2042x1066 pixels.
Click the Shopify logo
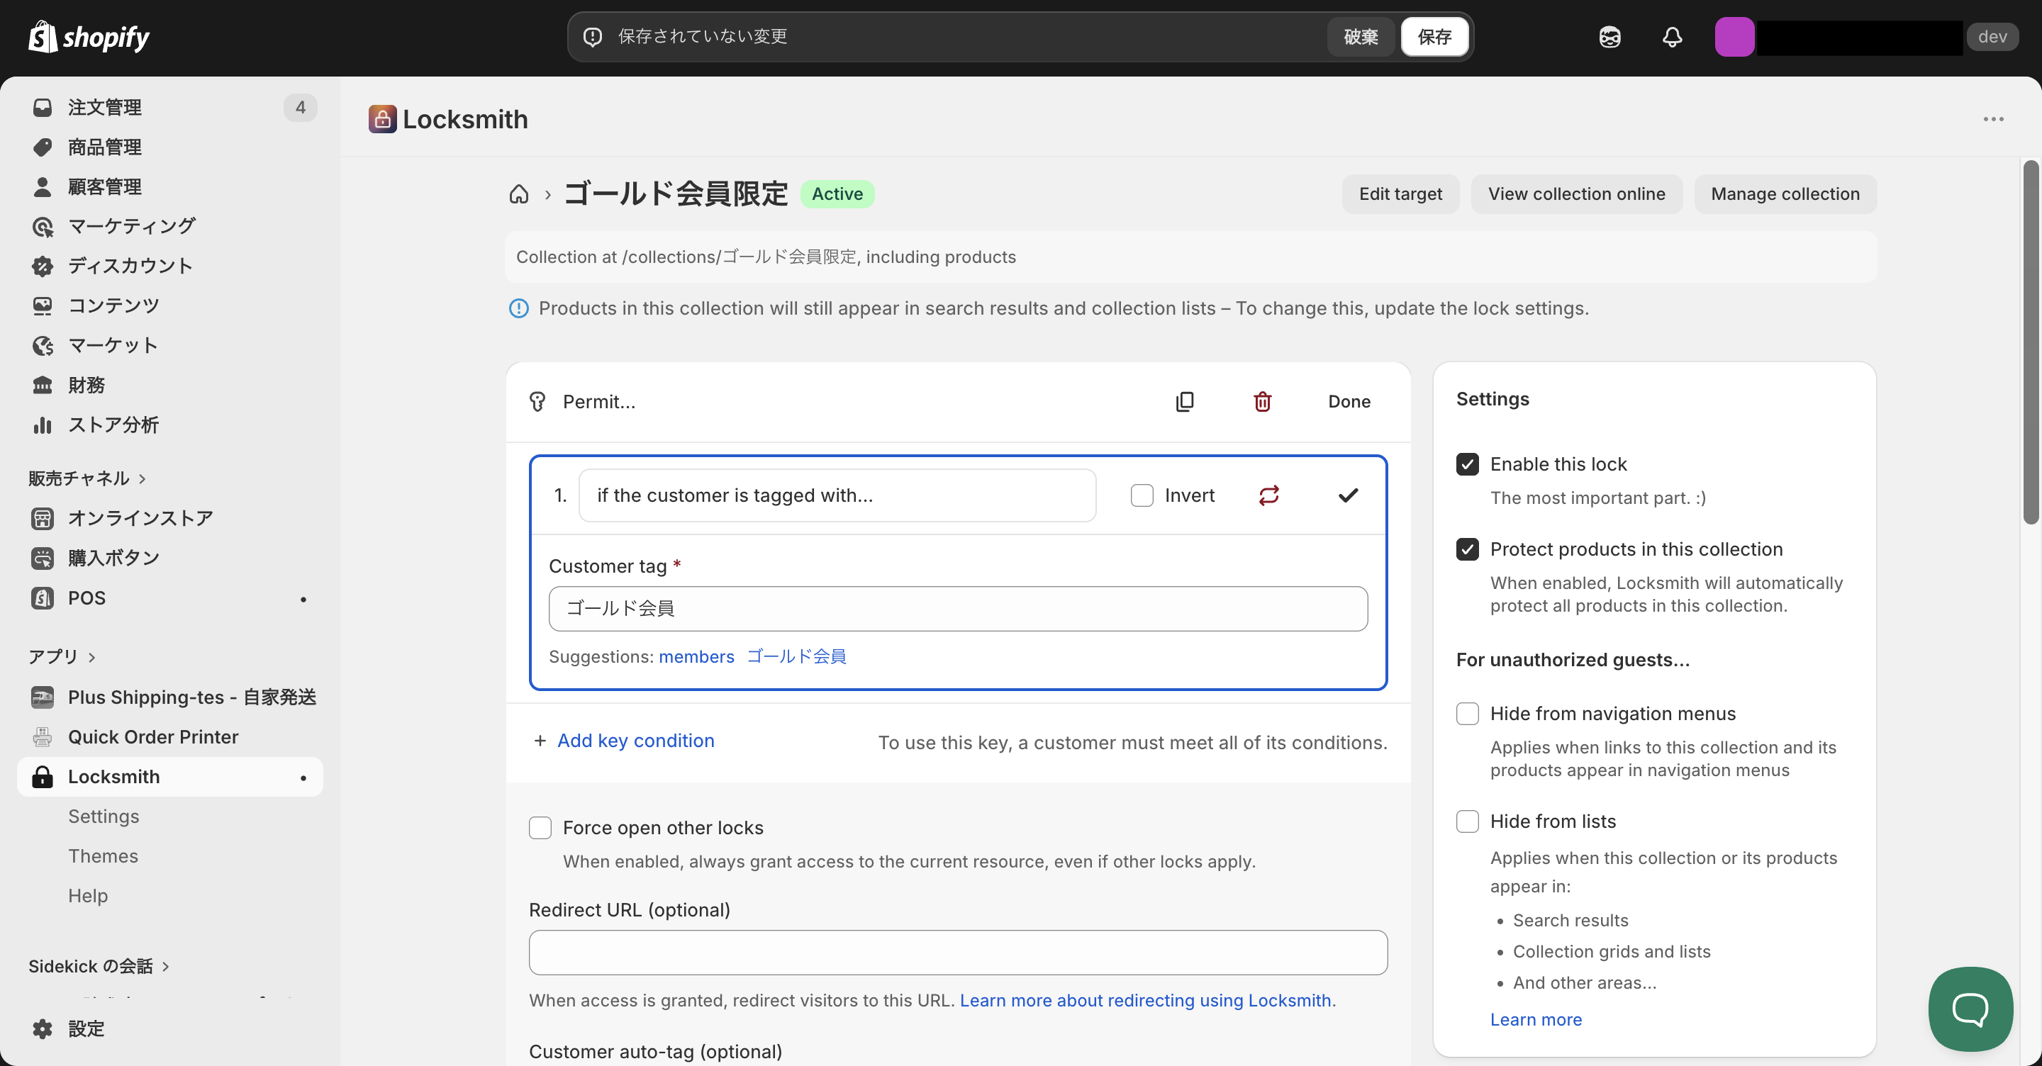(x=89, y=36)
